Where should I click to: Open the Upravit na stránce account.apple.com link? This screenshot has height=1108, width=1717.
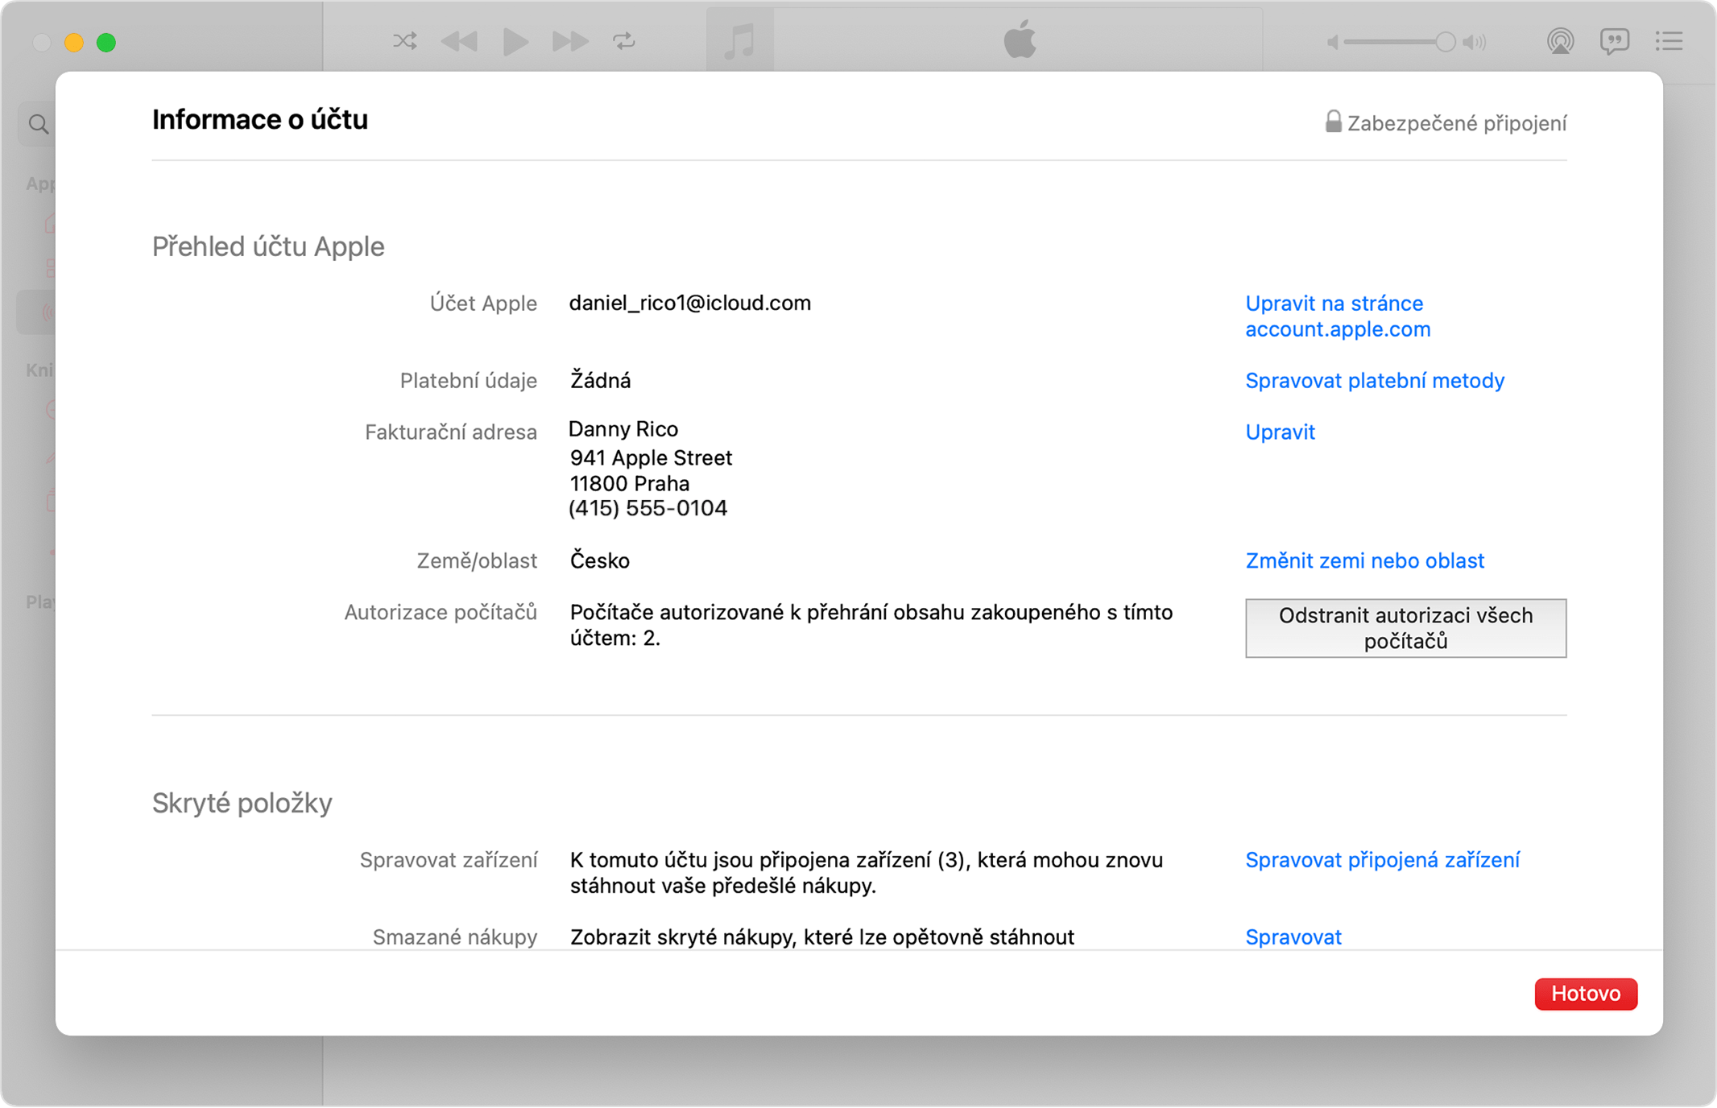1338,316
